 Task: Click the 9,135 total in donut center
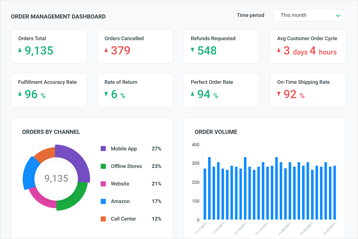[56, 178]
